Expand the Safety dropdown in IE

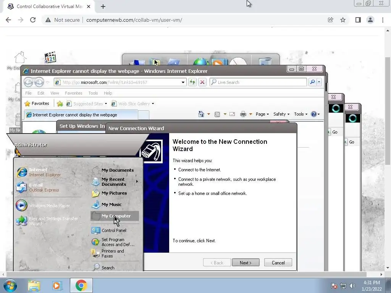pos(281,114)
